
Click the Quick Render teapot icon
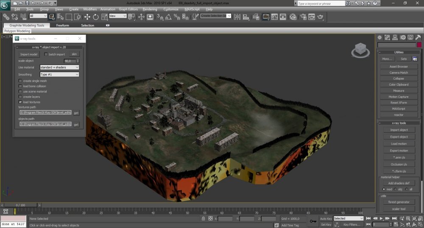click(321, 17)
